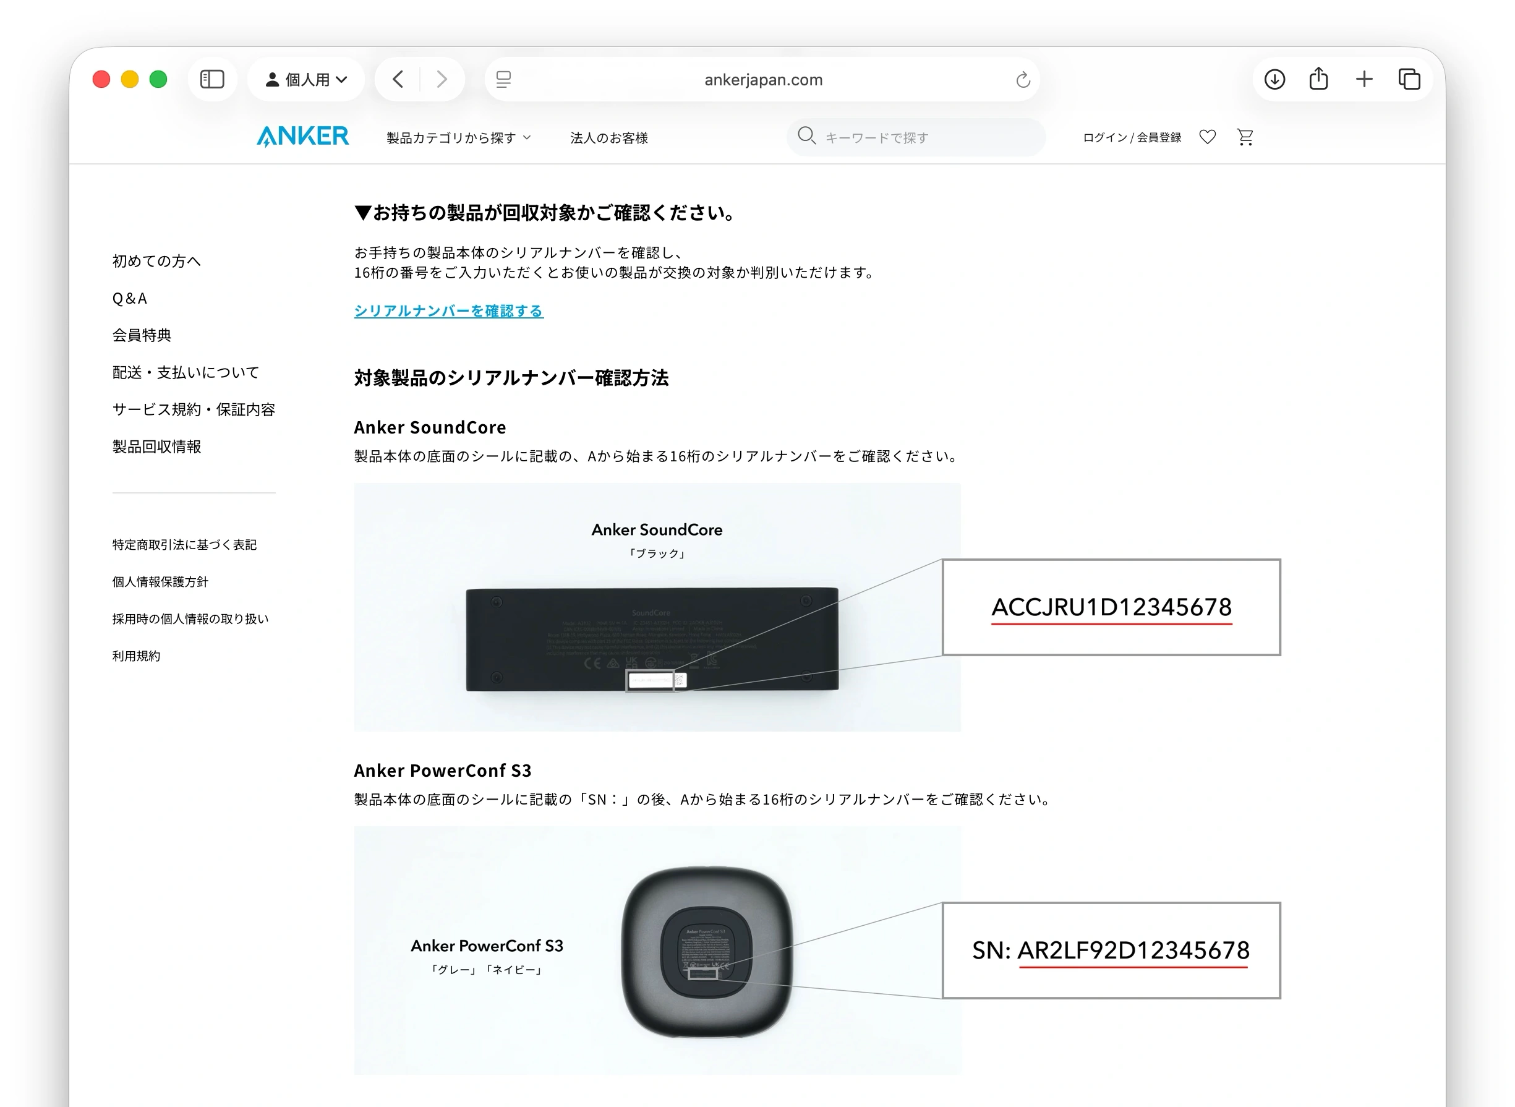Screen dimensions: 1515x1107
Task: Toggle the Safari sidebar
Action: click(211, 79)
